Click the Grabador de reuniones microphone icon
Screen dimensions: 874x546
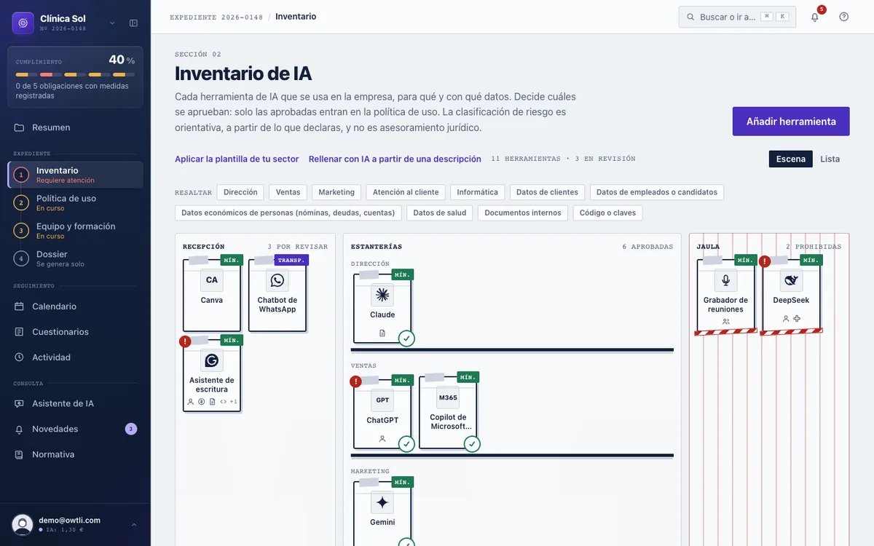coord(726,280)
